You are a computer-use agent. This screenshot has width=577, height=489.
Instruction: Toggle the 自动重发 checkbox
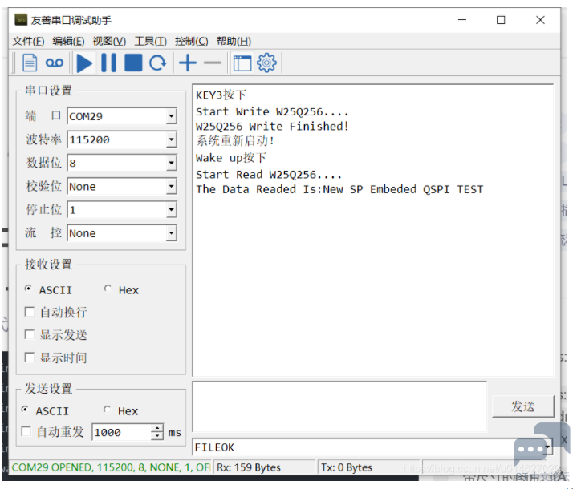click(x=26, y=432)
